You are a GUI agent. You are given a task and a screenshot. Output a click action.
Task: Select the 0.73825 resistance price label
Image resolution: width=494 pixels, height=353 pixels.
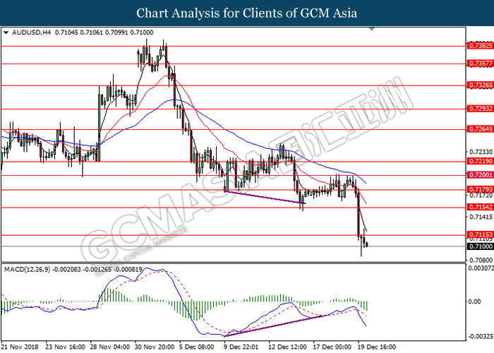pyautogui.click(x=477, y=45)
